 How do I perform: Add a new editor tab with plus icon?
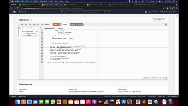click(71, 28)
